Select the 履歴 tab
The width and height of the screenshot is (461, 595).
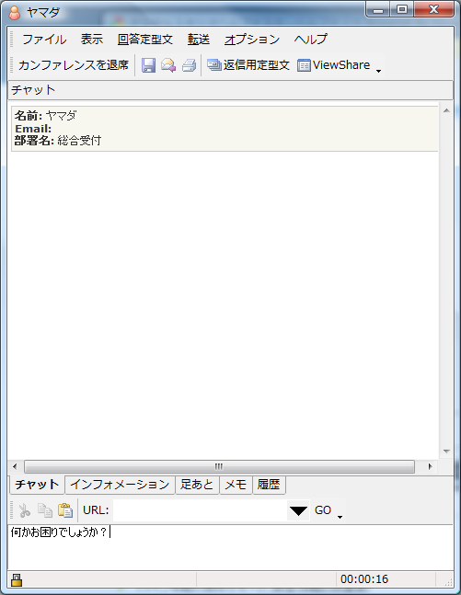click(269, 485)
